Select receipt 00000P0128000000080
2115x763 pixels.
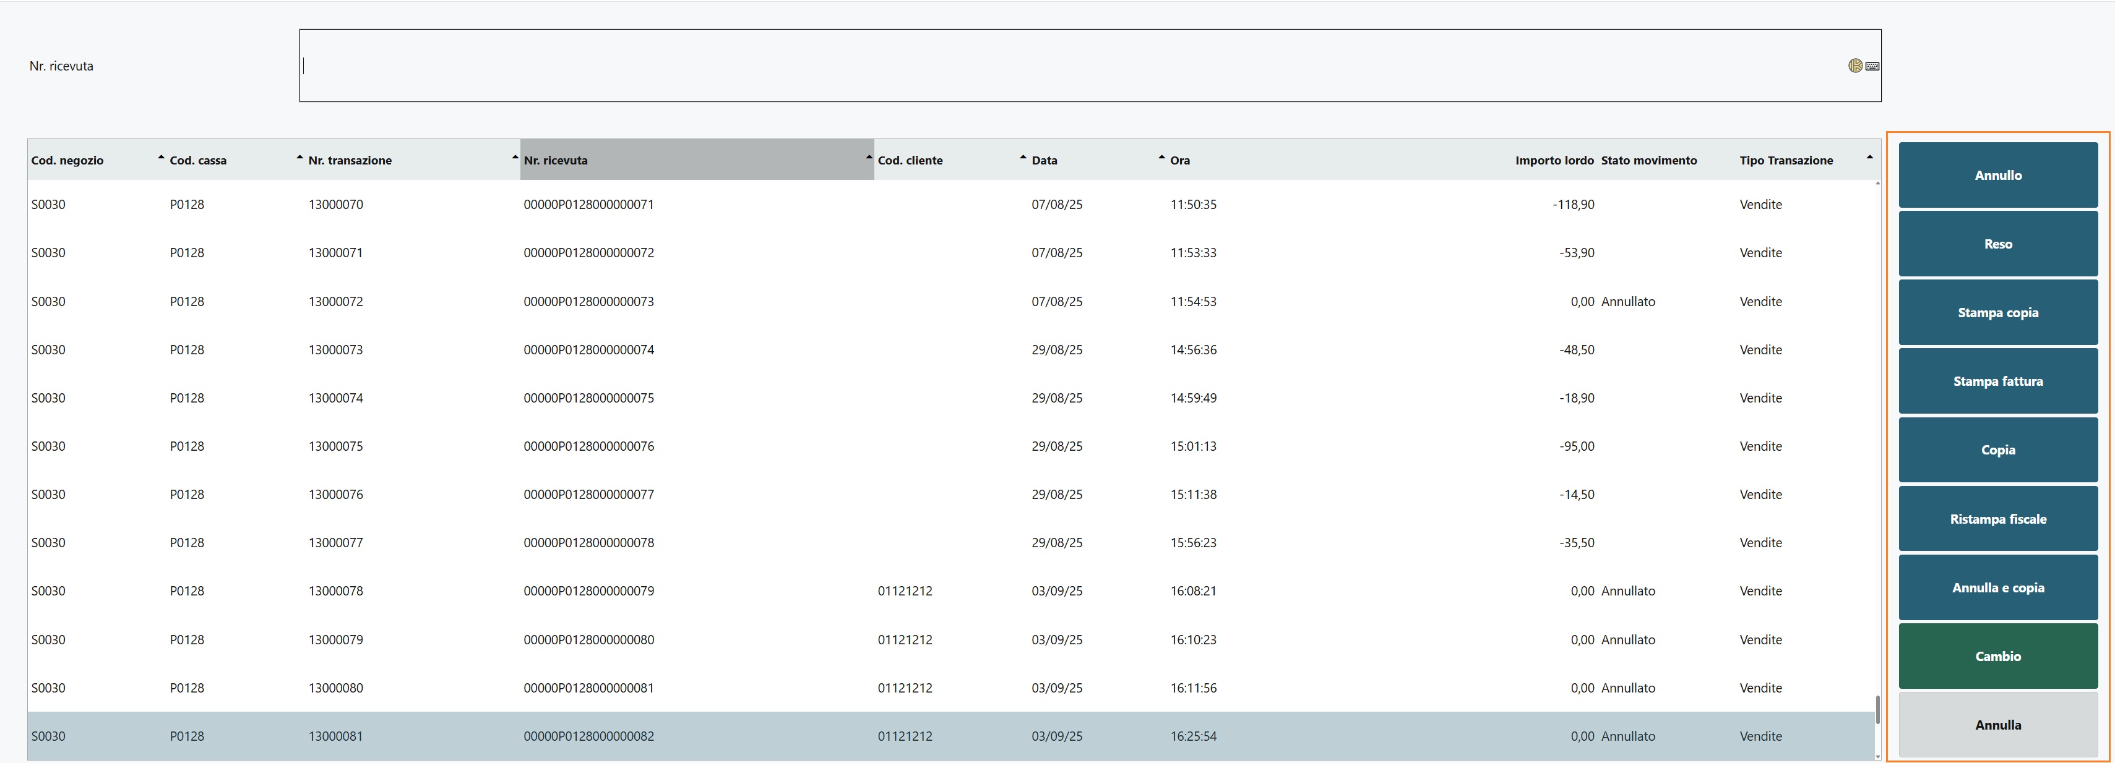point(588,639)
